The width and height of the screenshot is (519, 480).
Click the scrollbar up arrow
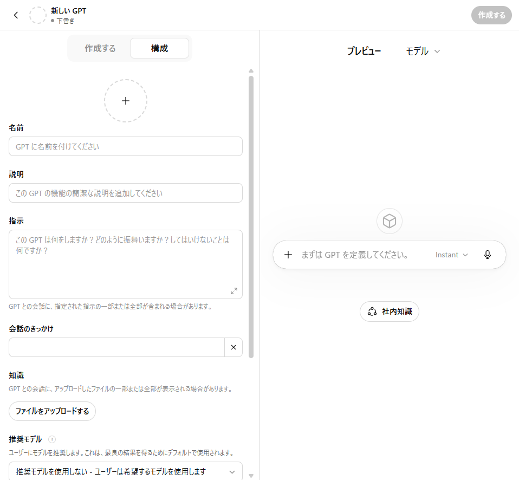[x=251, y=70]
